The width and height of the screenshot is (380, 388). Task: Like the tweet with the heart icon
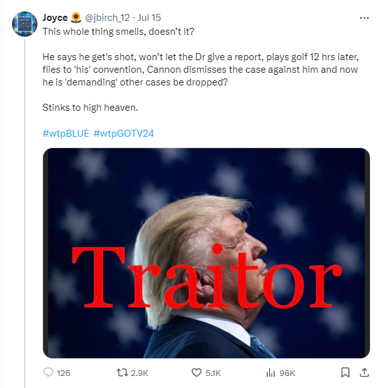(196, 372)
